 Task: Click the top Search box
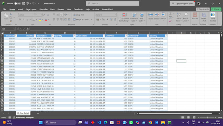pos(112,3)
